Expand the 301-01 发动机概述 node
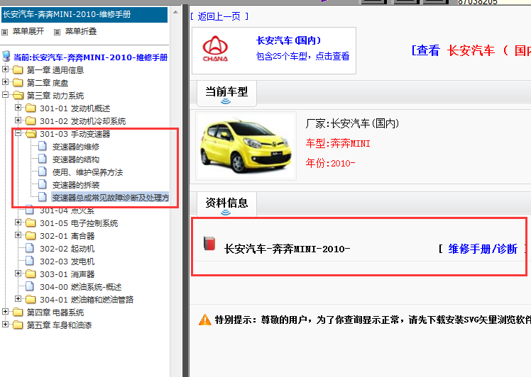Image resolution: width=531 pixels, height=377 pixels. (x=18, y=108)
